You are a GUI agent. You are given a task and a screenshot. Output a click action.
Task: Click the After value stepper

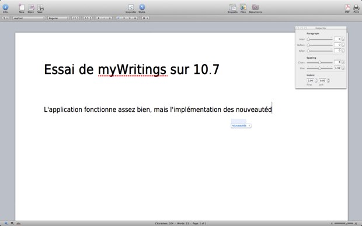[343, 51]
